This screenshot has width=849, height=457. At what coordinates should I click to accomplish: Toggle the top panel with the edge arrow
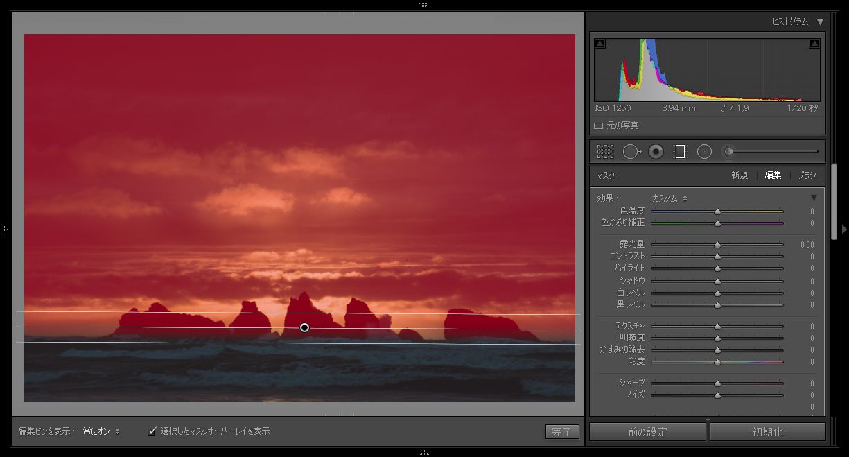(424, 5)
